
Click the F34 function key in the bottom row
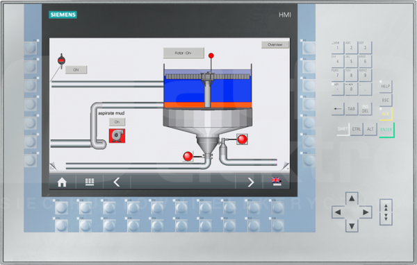277,226
